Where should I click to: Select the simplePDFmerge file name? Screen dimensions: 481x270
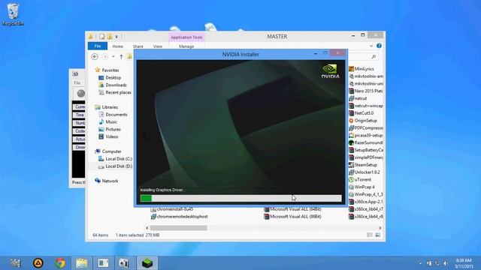pos(369,157)
